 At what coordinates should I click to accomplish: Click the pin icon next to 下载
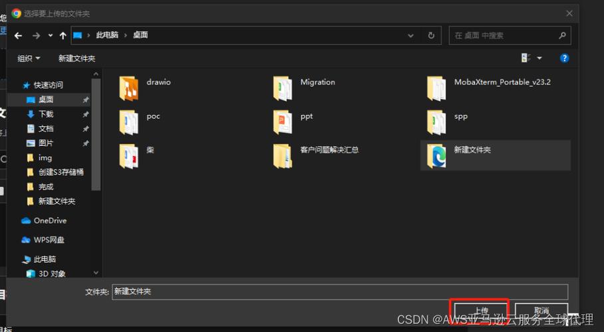[86, 114]
